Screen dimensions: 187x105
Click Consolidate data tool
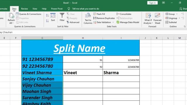pos(124,14)
